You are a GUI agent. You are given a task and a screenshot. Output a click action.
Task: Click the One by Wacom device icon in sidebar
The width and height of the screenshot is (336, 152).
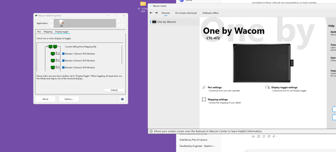point(154,22)
